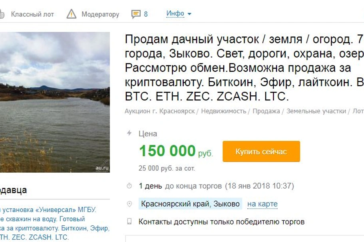Click the lightning bolt icon beside Цена
The height and width of the screenshot is (242, 364).
pyautogui.click(x=129, y=133)
